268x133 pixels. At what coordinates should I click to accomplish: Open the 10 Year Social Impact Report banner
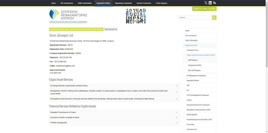[x=136, y=16]
